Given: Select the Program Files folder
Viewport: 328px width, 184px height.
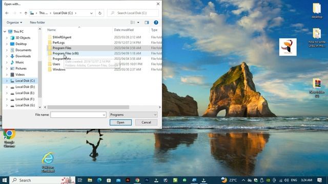Looking at the screenshot, I should [x=61, y=48].
